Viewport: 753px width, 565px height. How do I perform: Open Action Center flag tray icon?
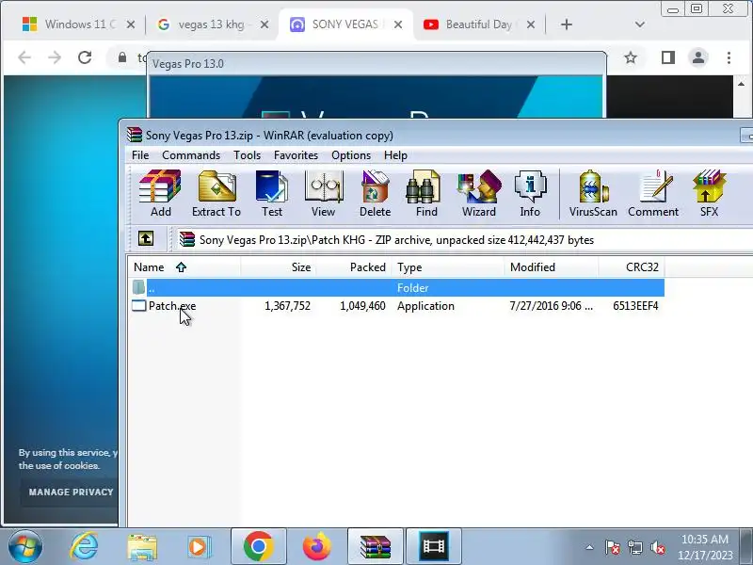[611, 547]
